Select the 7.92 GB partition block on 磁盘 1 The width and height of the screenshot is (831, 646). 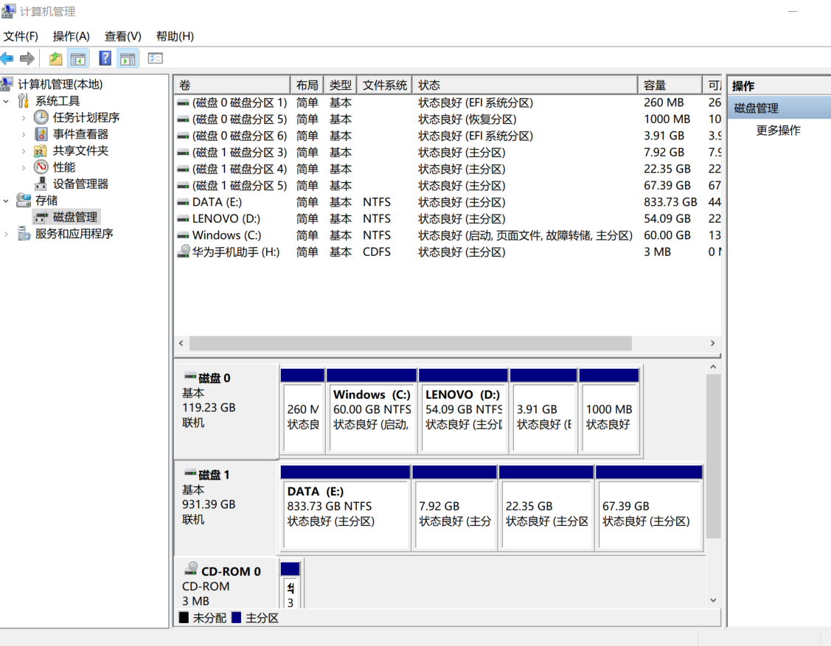(x=454, y=508)
